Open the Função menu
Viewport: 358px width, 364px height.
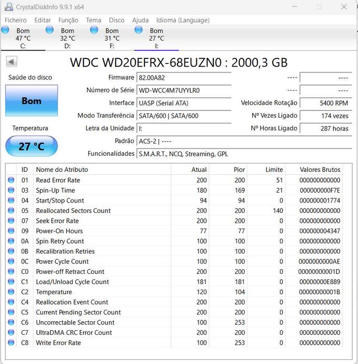pos(68,20)
